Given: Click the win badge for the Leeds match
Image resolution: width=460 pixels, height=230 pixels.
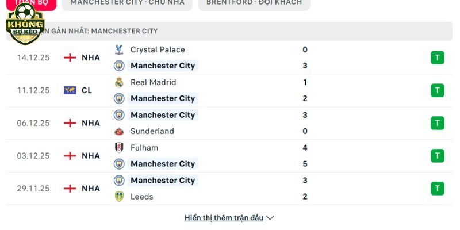Looking at the screenshot, I should coord(437,189).
